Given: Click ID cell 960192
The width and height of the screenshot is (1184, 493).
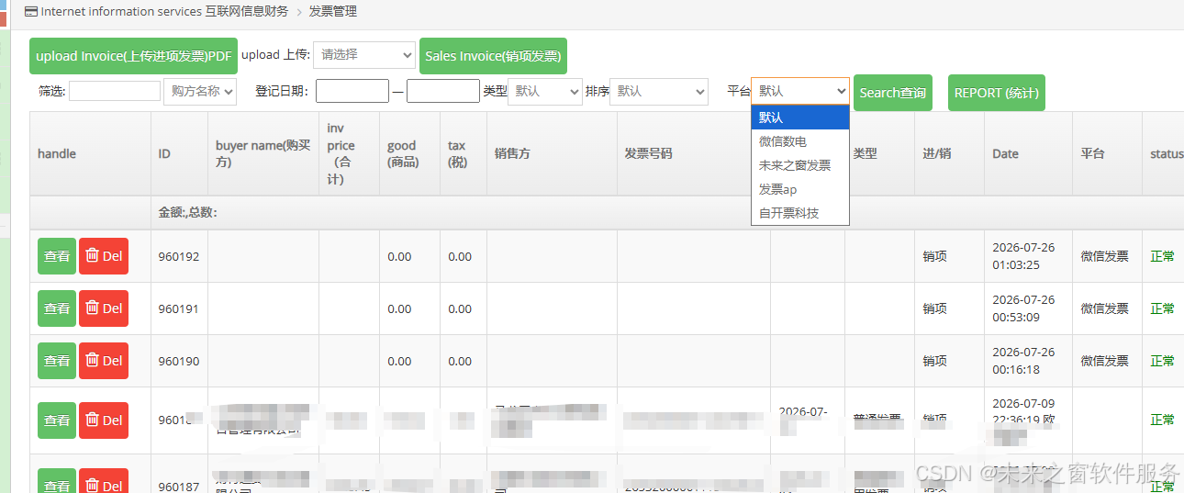Looking at the screenshot, I should (179, 256).
